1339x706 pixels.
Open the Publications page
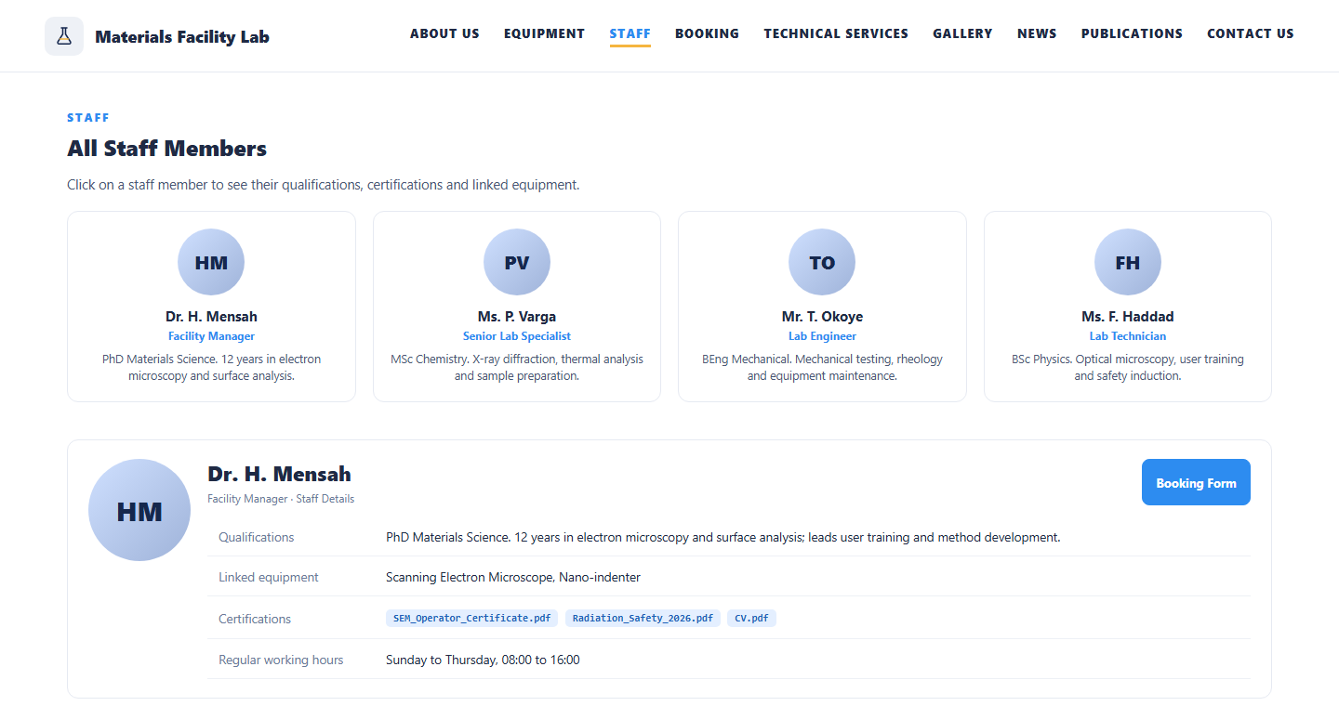point(1132,33)
